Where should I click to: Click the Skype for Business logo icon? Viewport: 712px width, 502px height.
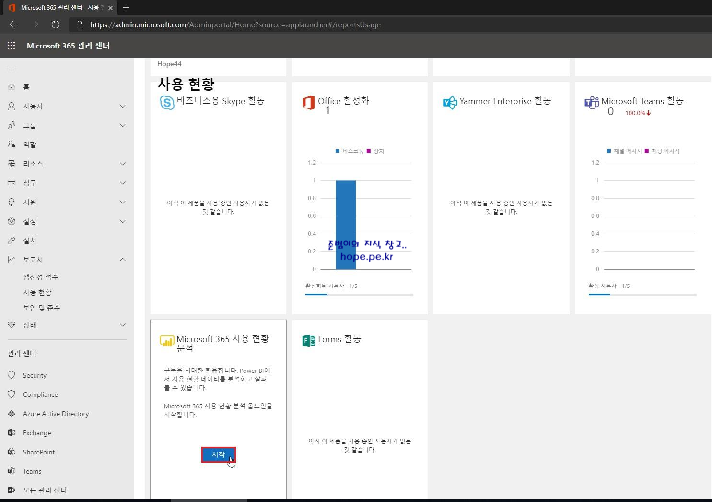pyautogui.click(x=167, y=102)
